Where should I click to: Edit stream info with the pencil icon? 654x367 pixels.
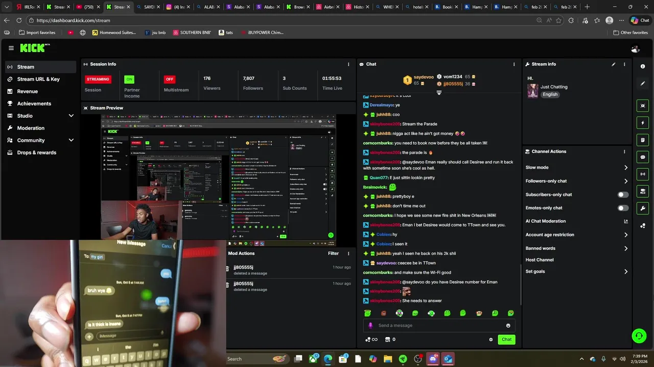(x=614, y=64)
